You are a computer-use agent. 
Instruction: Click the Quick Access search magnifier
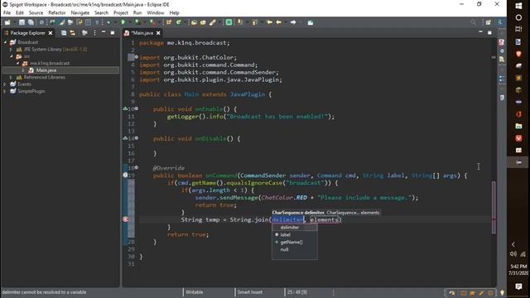click(x=473, y=22)
